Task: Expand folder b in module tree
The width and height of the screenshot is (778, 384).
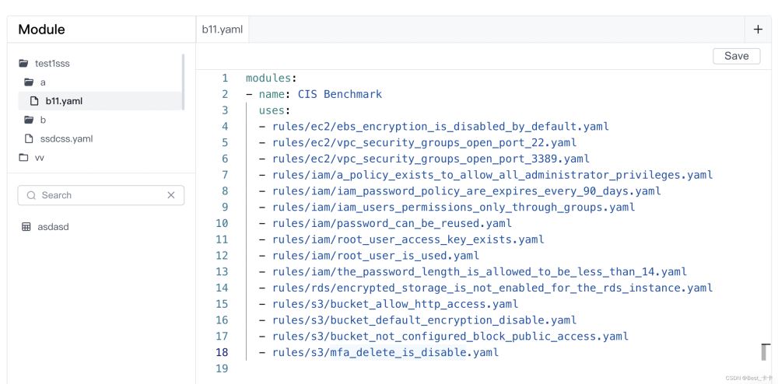Action: [x=29, y=120]
